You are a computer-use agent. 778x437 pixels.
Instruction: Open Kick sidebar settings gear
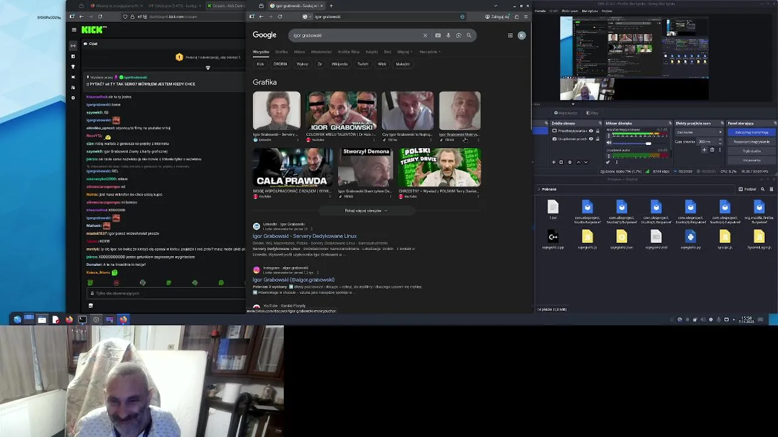74,97
